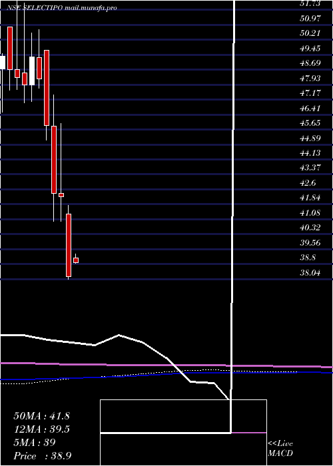Select the 38.8 price axis label
This screenshot has height=466, width=333.
[308, 258]
